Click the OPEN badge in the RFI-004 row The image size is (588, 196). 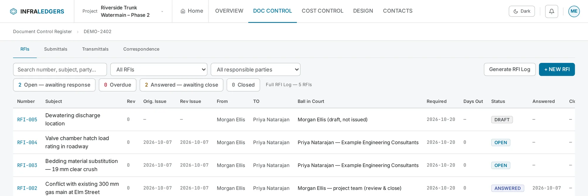pyautogui.click(x=501, y=143)
